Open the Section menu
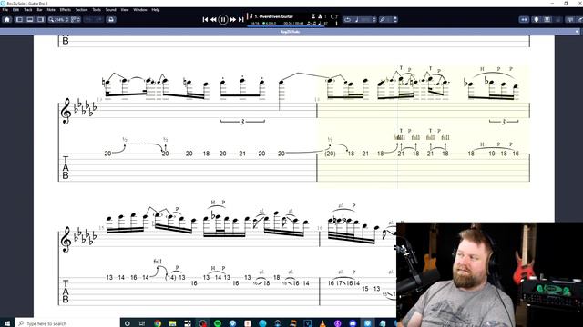Image resolution: width=583 pixels, height=327 pixels. point(81,10)
